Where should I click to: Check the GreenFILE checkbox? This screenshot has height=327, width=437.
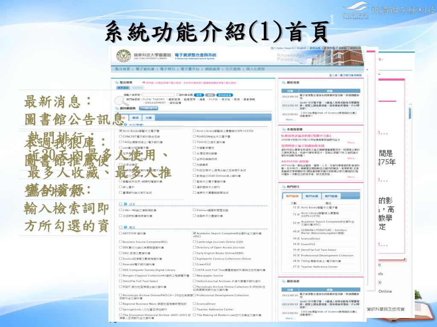coord(194,264)
